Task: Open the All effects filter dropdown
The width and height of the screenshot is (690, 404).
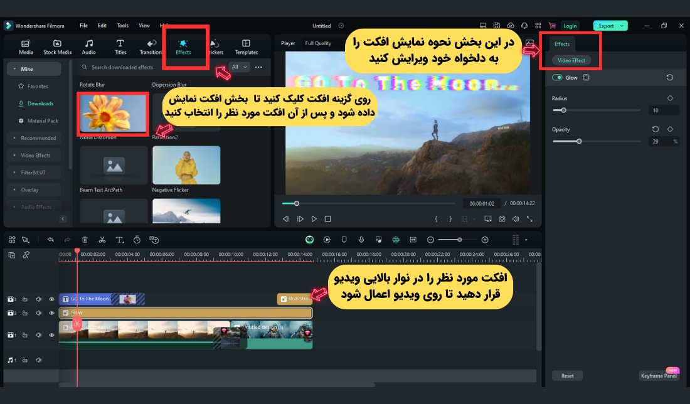Action: [238, 66]
